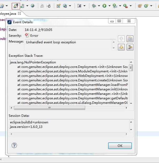
Task: Open the Profile dropdown arrow
Action: tap(120, 6)
